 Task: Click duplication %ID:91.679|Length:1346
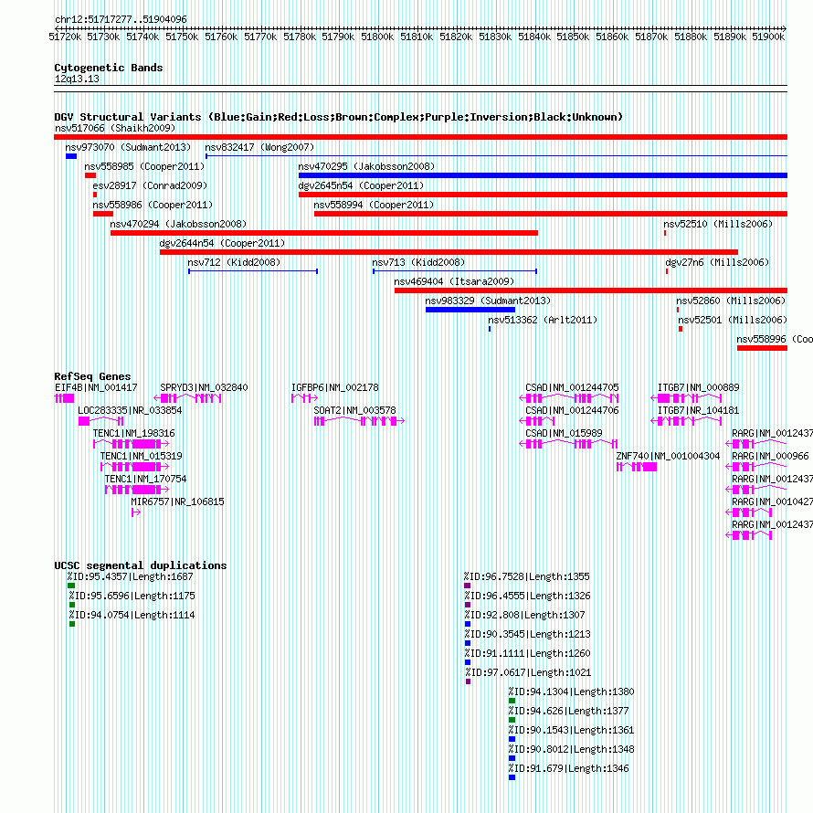coord(512,777)
